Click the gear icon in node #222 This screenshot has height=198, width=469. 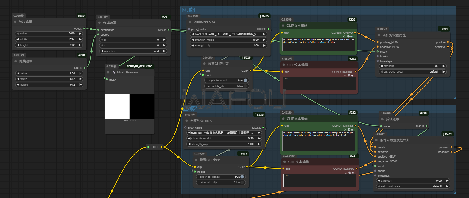(348, 130)
